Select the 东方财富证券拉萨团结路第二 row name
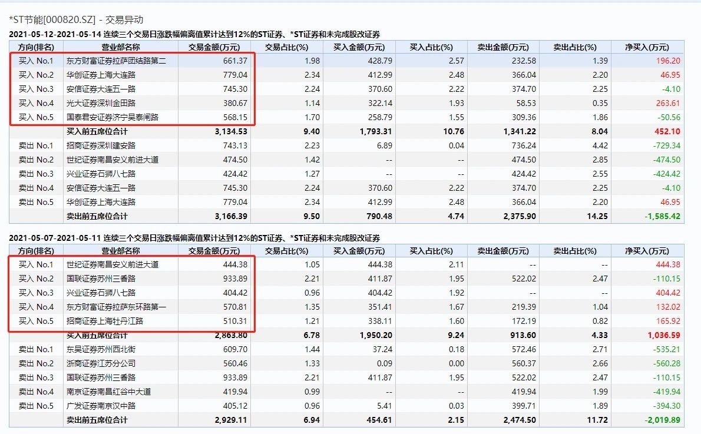Screen dimensions: 701x434 [116, 61]
